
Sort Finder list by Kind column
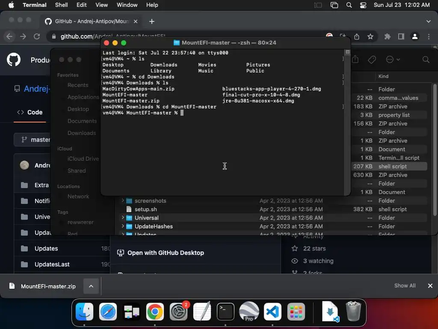coord(383,76)
